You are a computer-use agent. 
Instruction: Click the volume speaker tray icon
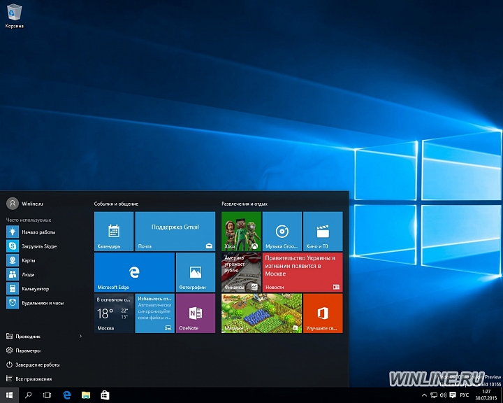[x=443, y=395]
